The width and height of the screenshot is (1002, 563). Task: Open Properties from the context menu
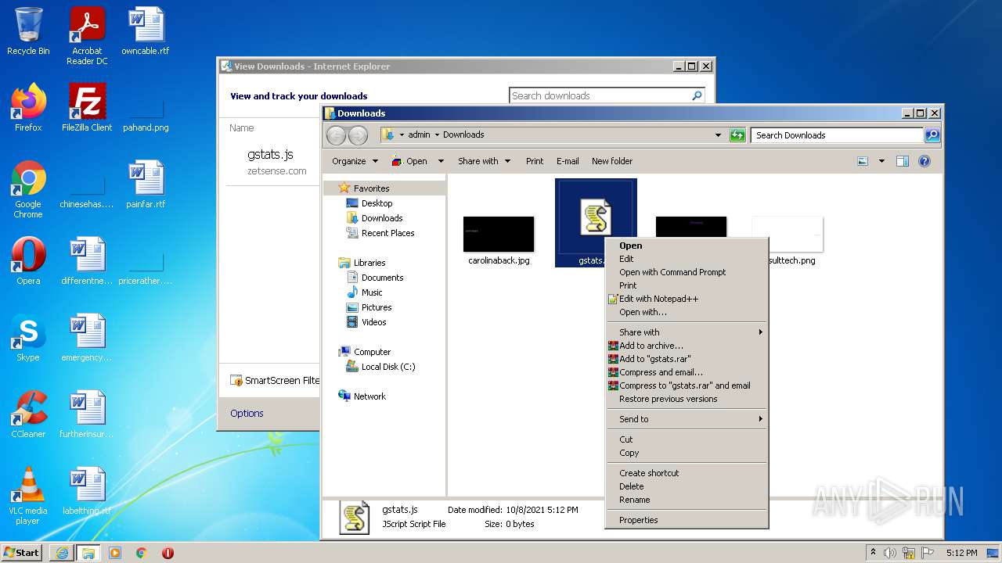pos(687,520)
